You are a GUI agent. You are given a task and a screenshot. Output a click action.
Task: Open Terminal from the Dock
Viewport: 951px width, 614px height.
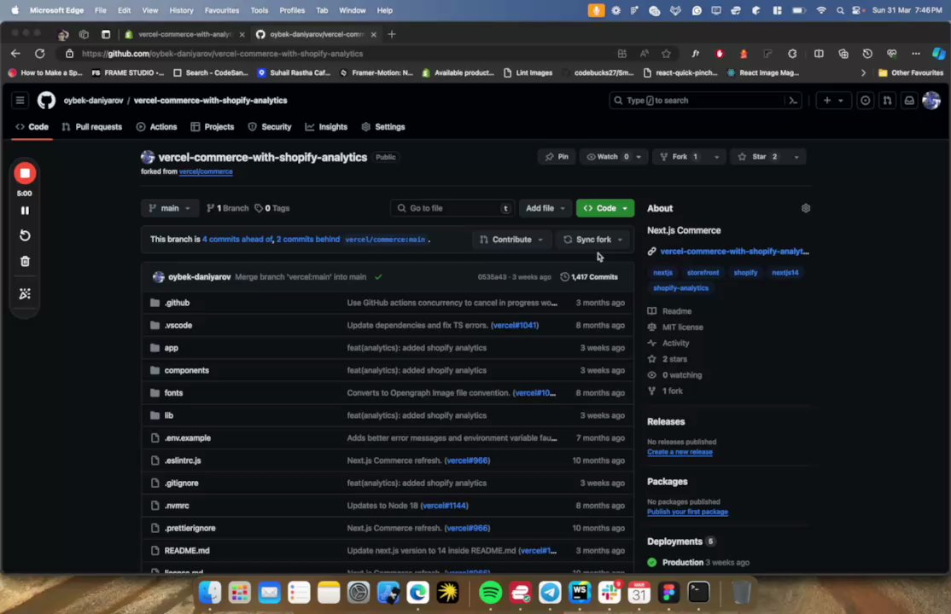[x=698, y=592]
